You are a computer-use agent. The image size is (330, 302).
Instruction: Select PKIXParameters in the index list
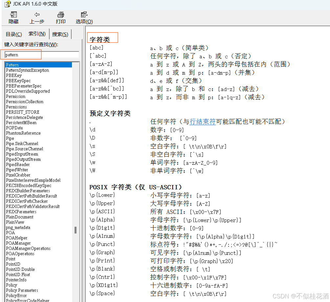coord(21,212)
